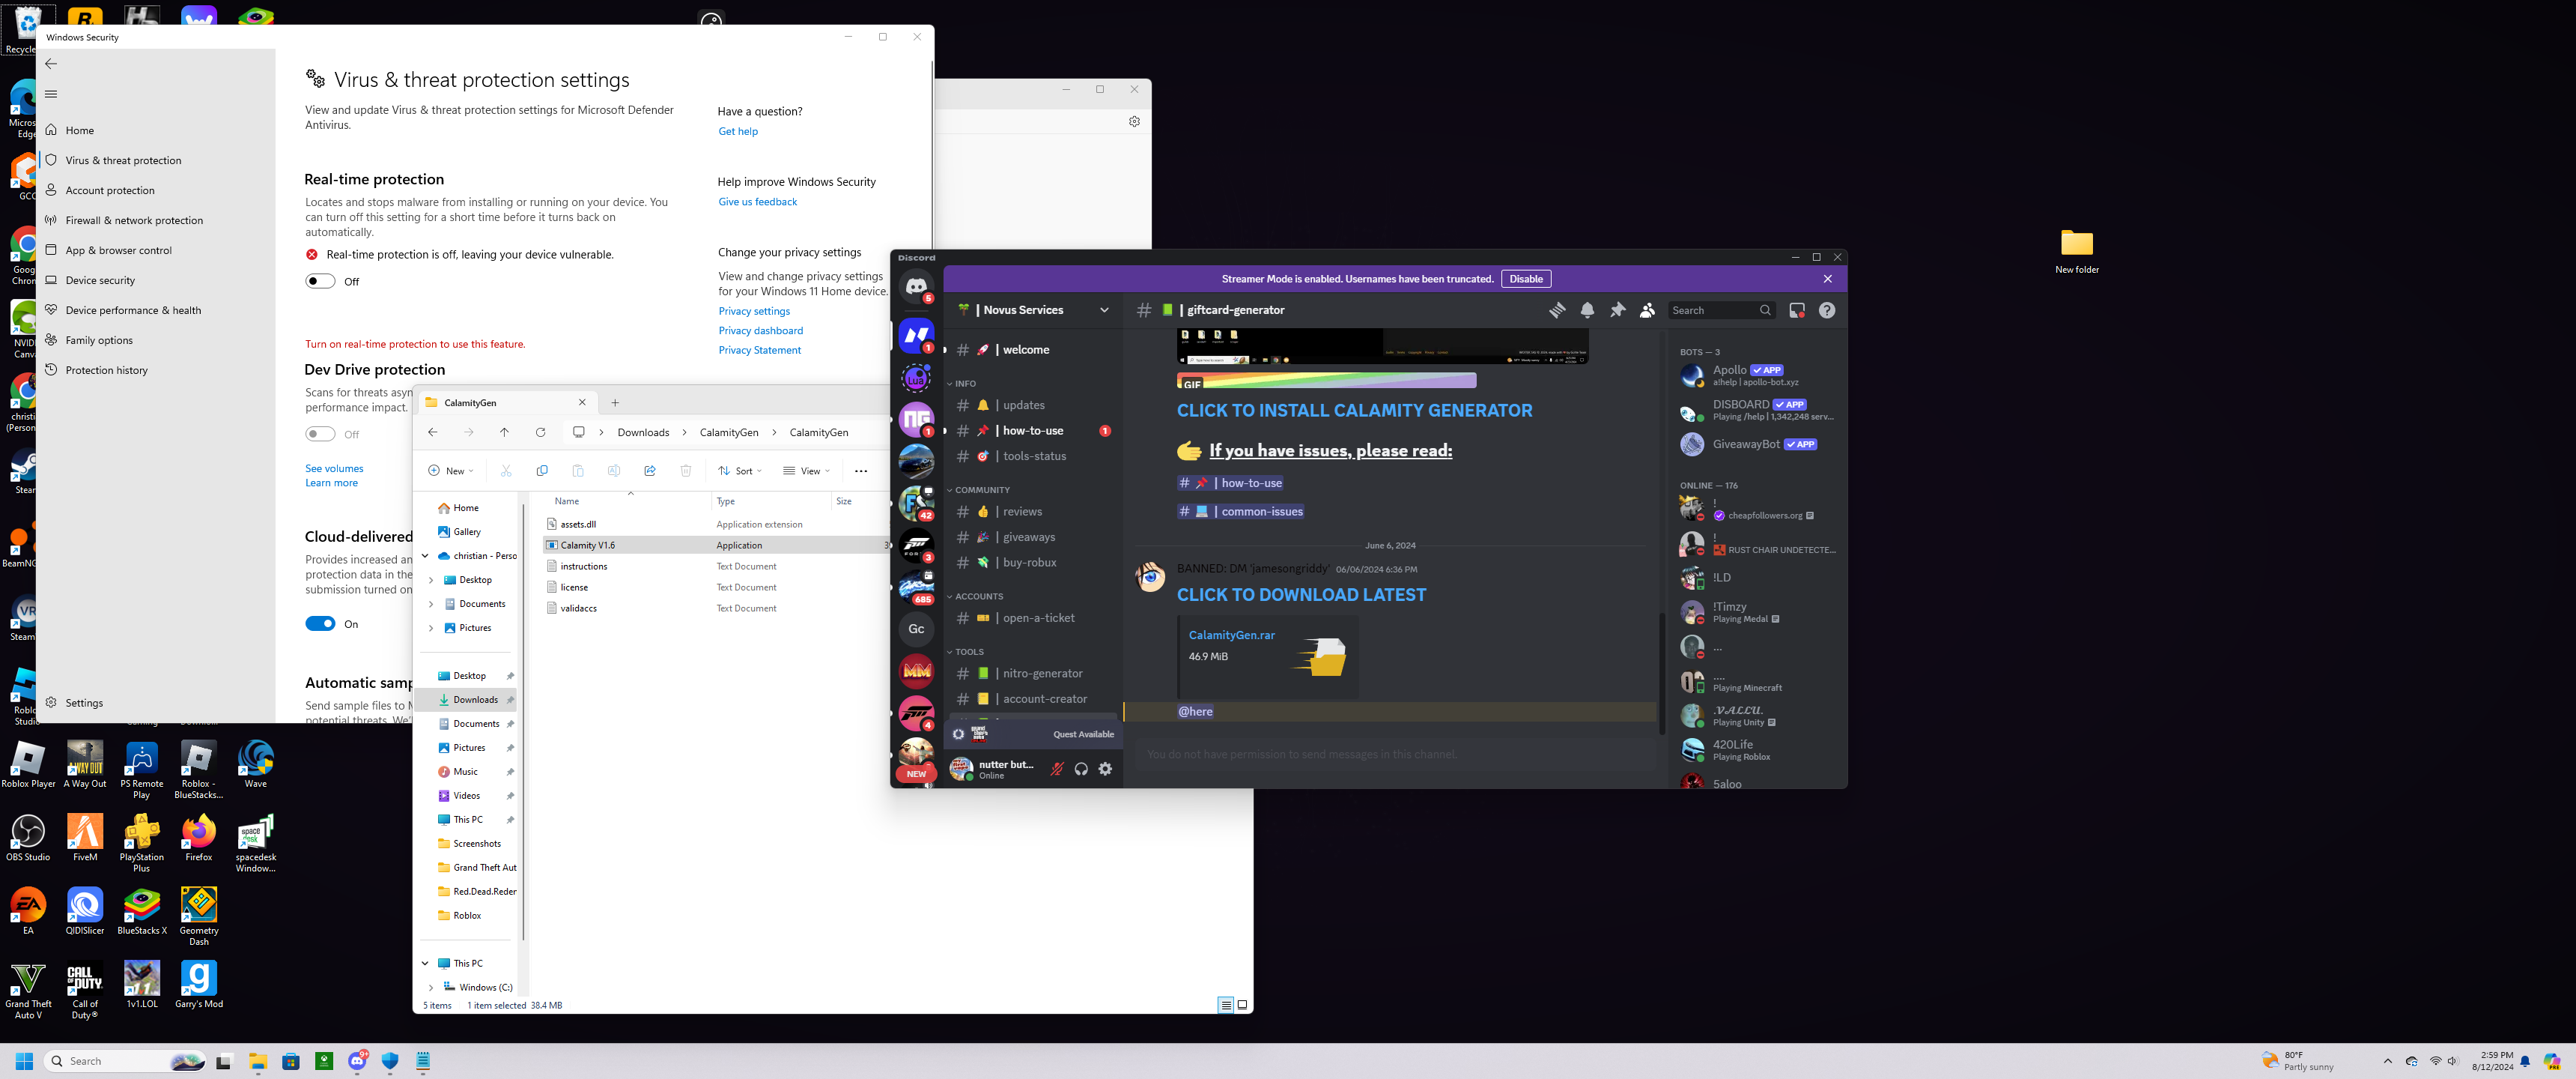Image resolution: width=2576 pixels, height=1079 pixels.
Task: Unmute microphone in Discord user panel
Action: 1056,769
